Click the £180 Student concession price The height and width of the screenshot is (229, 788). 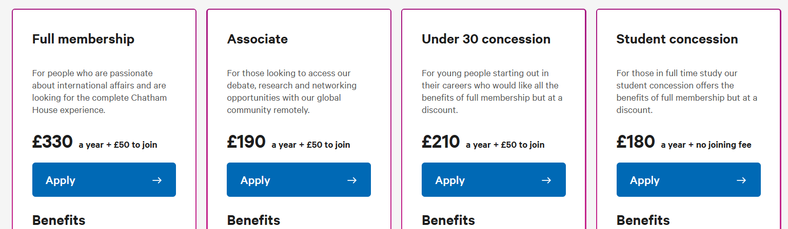click(x=636, y=142)
